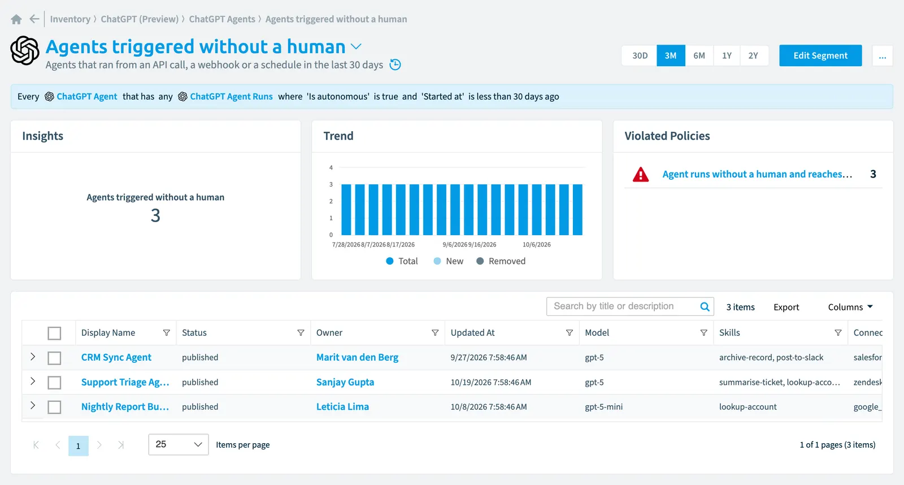Open the violated policy Agent runs without a human
The image size is (904, 485).
757,174
